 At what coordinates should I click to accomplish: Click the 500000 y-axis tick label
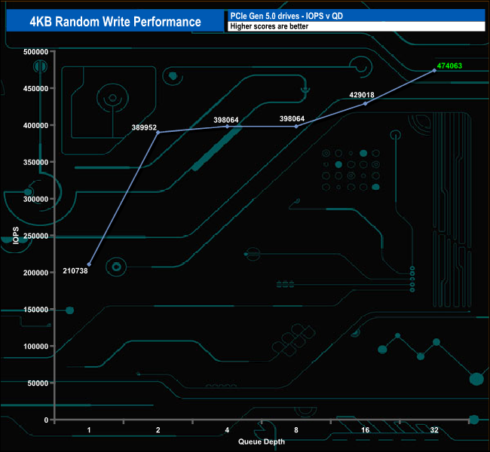coord(36,52)
